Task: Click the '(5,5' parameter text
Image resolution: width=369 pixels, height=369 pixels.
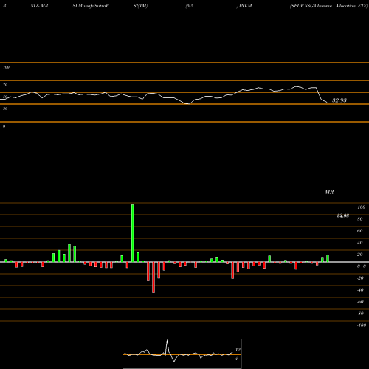Action: (190, 6)
